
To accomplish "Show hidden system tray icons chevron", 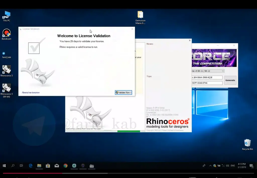I will (210, 166).
